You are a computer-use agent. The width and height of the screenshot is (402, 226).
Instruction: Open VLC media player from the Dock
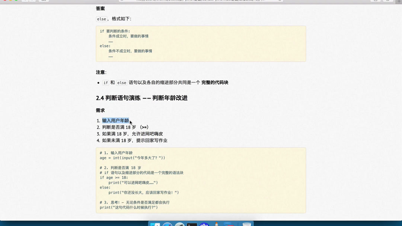[x=216, y=224]
